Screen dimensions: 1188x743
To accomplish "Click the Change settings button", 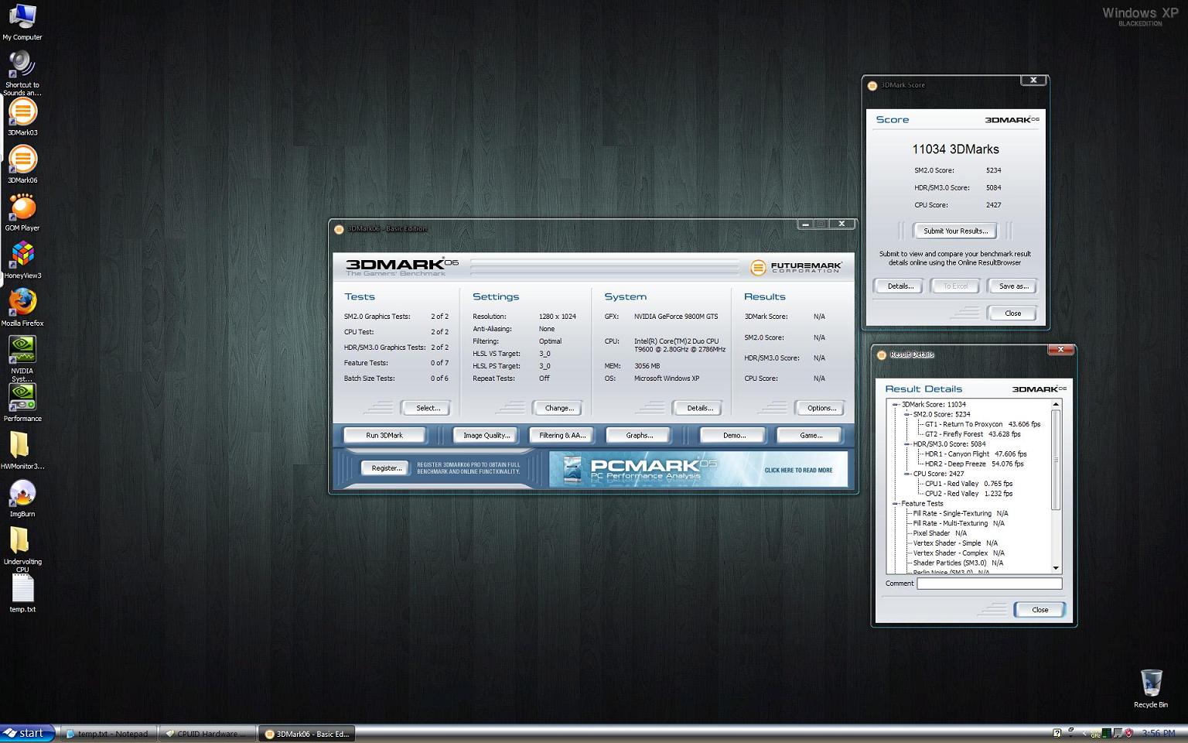I will pos(558,408).
